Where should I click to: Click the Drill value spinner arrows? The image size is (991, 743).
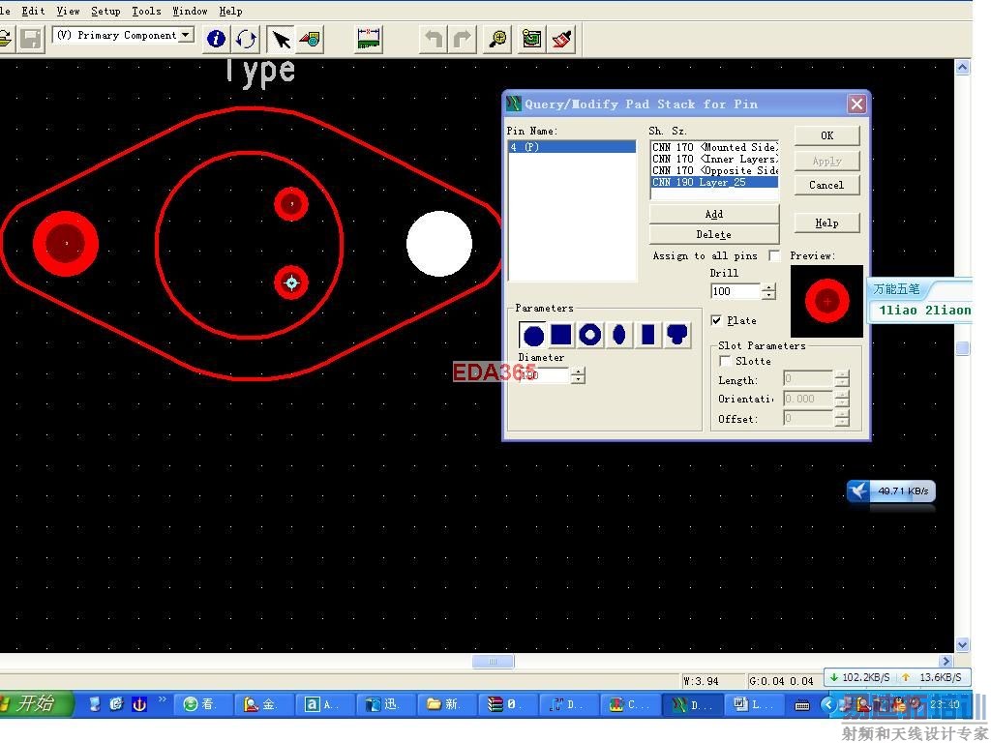(x=768, y=291)
